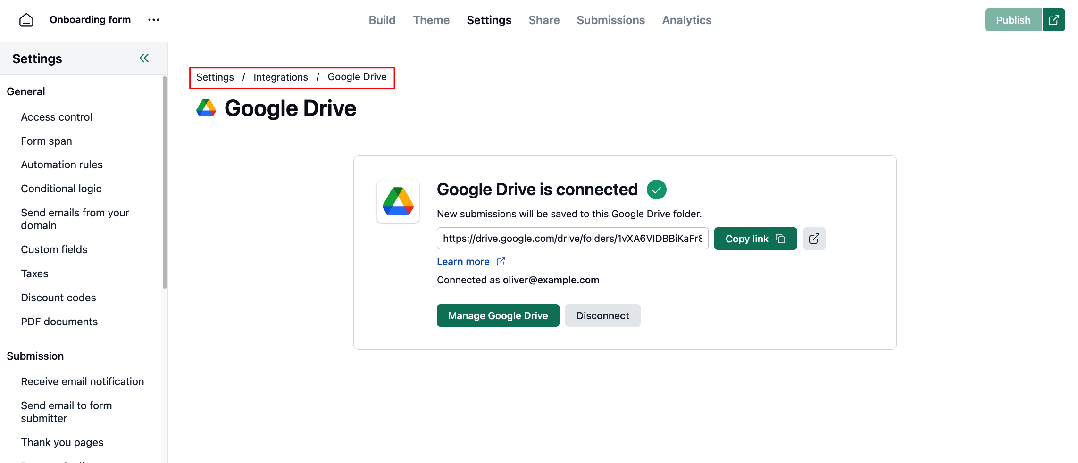1078x463 pixels.
Task: Open Discount codes settings
Action: tap(58, 298)
